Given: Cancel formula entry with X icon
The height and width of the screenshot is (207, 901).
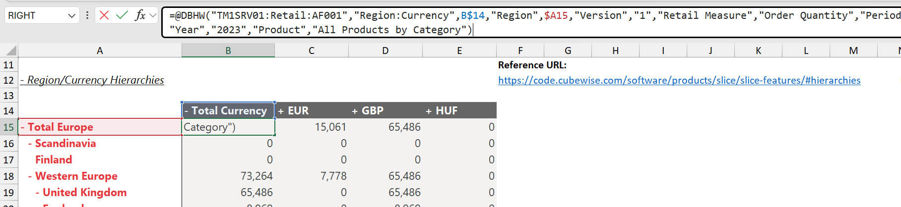Looking at the screenshot, I should tap(104, 15).
